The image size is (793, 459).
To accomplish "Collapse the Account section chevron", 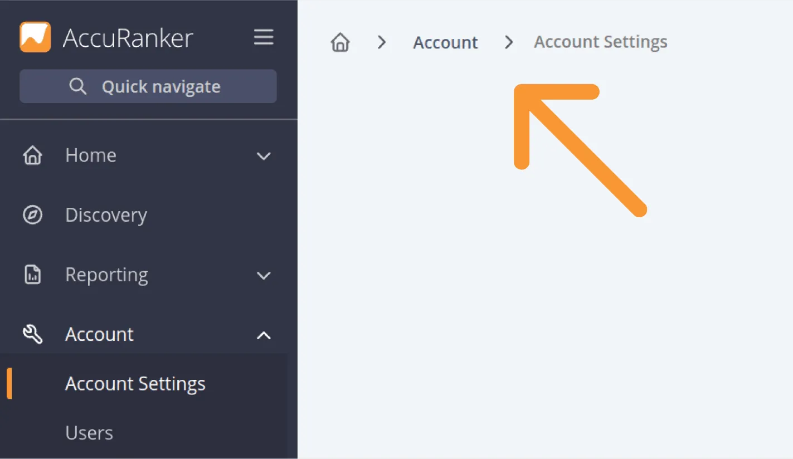I will click(264, 335).
